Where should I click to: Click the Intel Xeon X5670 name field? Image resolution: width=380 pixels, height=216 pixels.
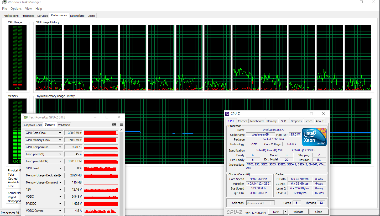point(273,130)
